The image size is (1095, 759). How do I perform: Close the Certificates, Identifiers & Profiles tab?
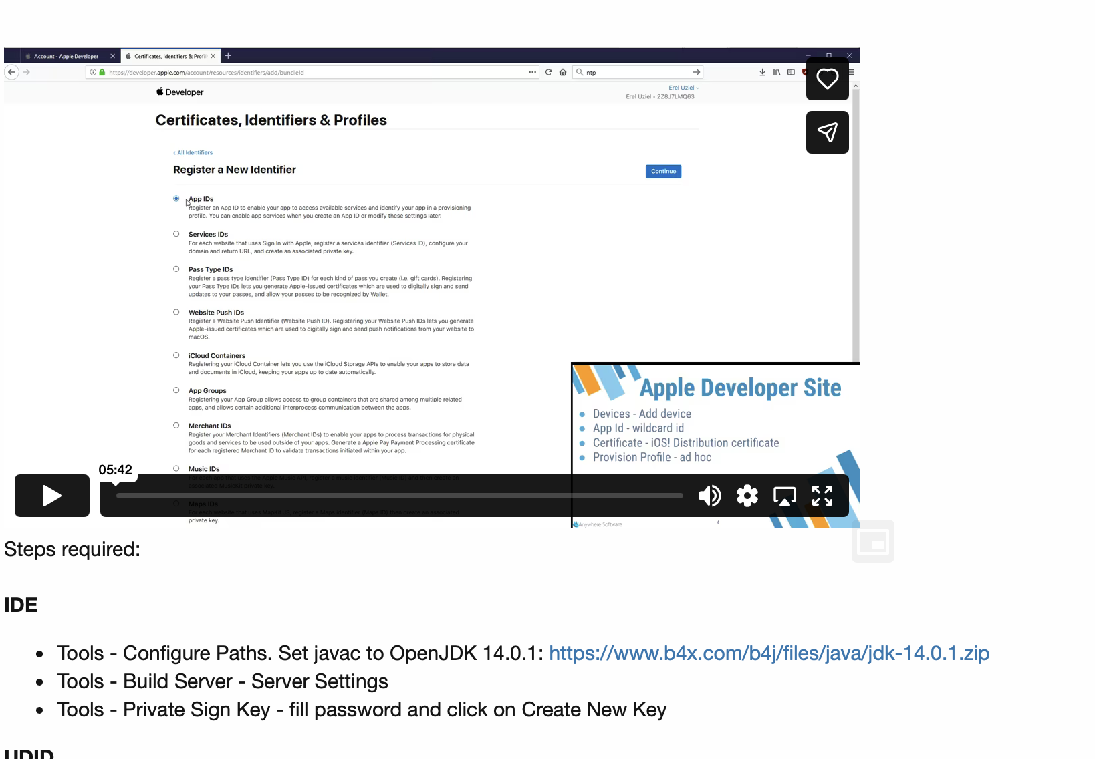pyautogui.click(x=213, y=56)
